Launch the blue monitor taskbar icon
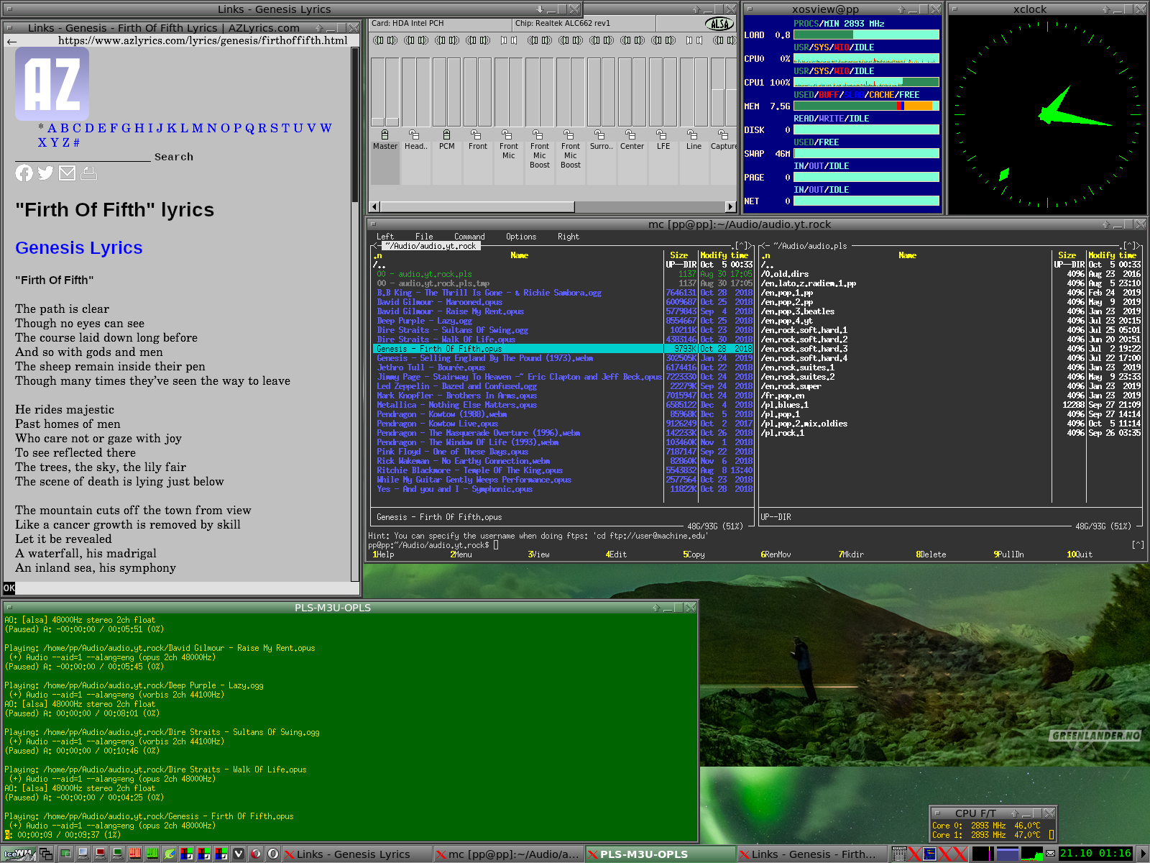 pos(83,854)
